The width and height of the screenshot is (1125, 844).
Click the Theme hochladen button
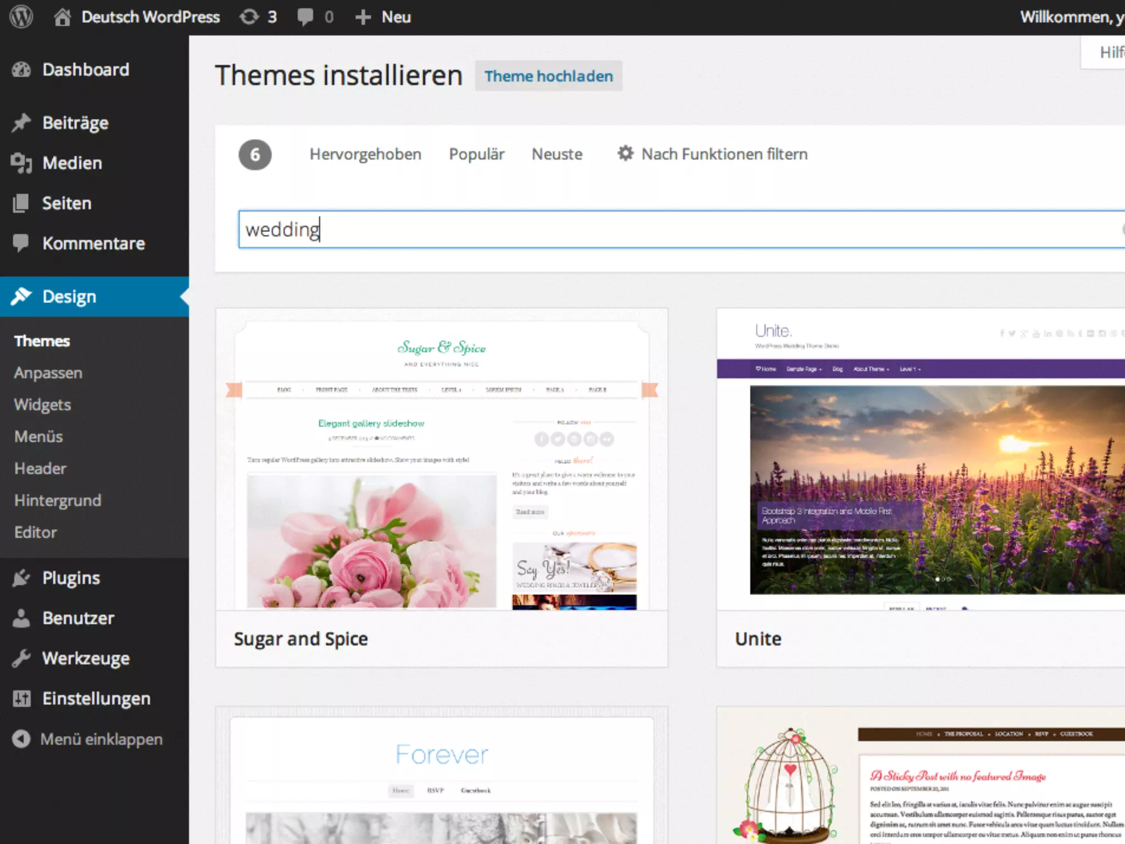coord(548,76)
